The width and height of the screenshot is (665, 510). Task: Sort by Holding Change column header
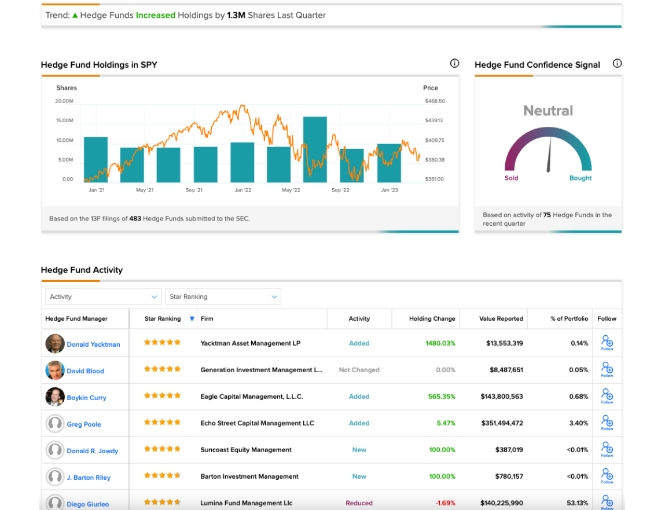[x=432, y=318]
